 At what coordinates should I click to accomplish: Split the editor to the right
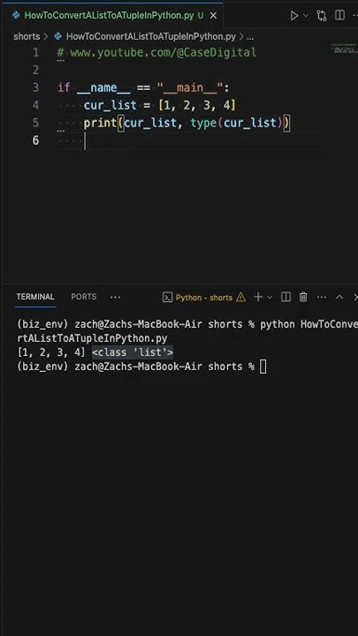click(x=339, y=15)
